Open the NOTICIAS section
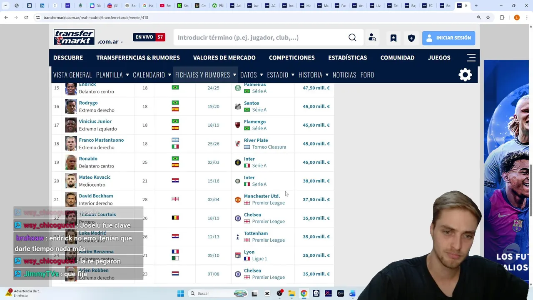The height and width of the screenshot is (300, 533). click(x=344, y=75)
